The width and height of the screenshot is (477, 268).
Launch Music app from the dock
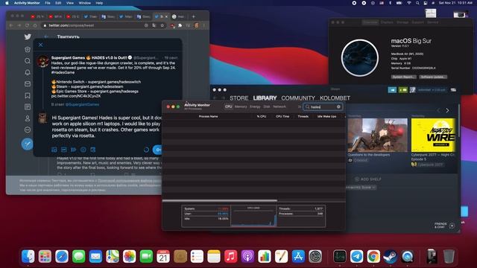coord(230,256)
